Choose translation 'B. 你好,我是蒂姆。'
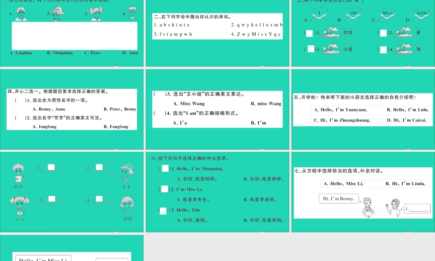 tap(264, 220)
